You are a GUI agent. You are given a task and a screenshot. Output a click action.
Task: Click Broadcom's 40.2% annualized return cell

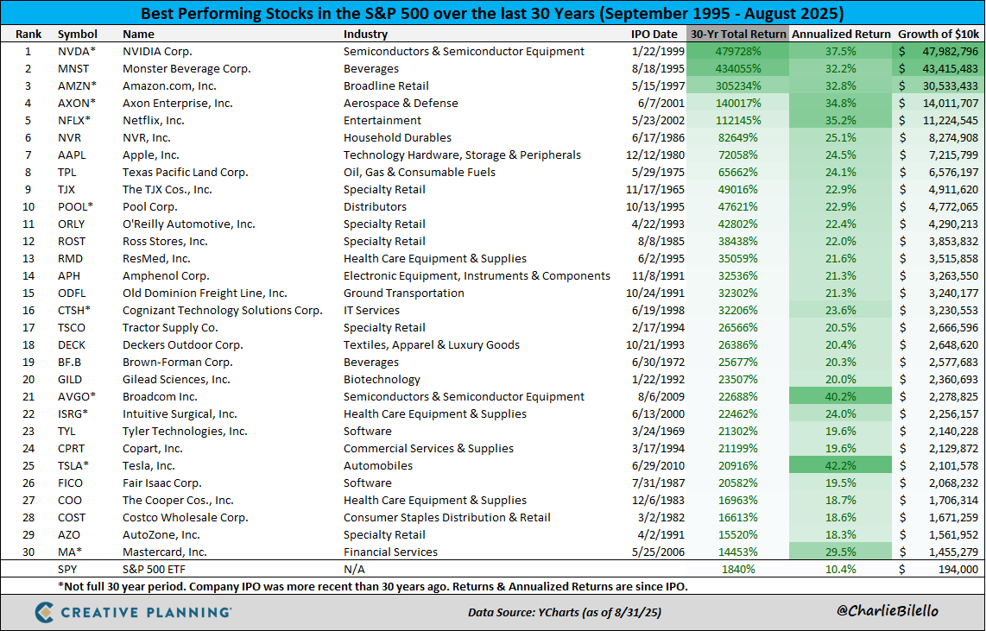[x=841, y=397]
